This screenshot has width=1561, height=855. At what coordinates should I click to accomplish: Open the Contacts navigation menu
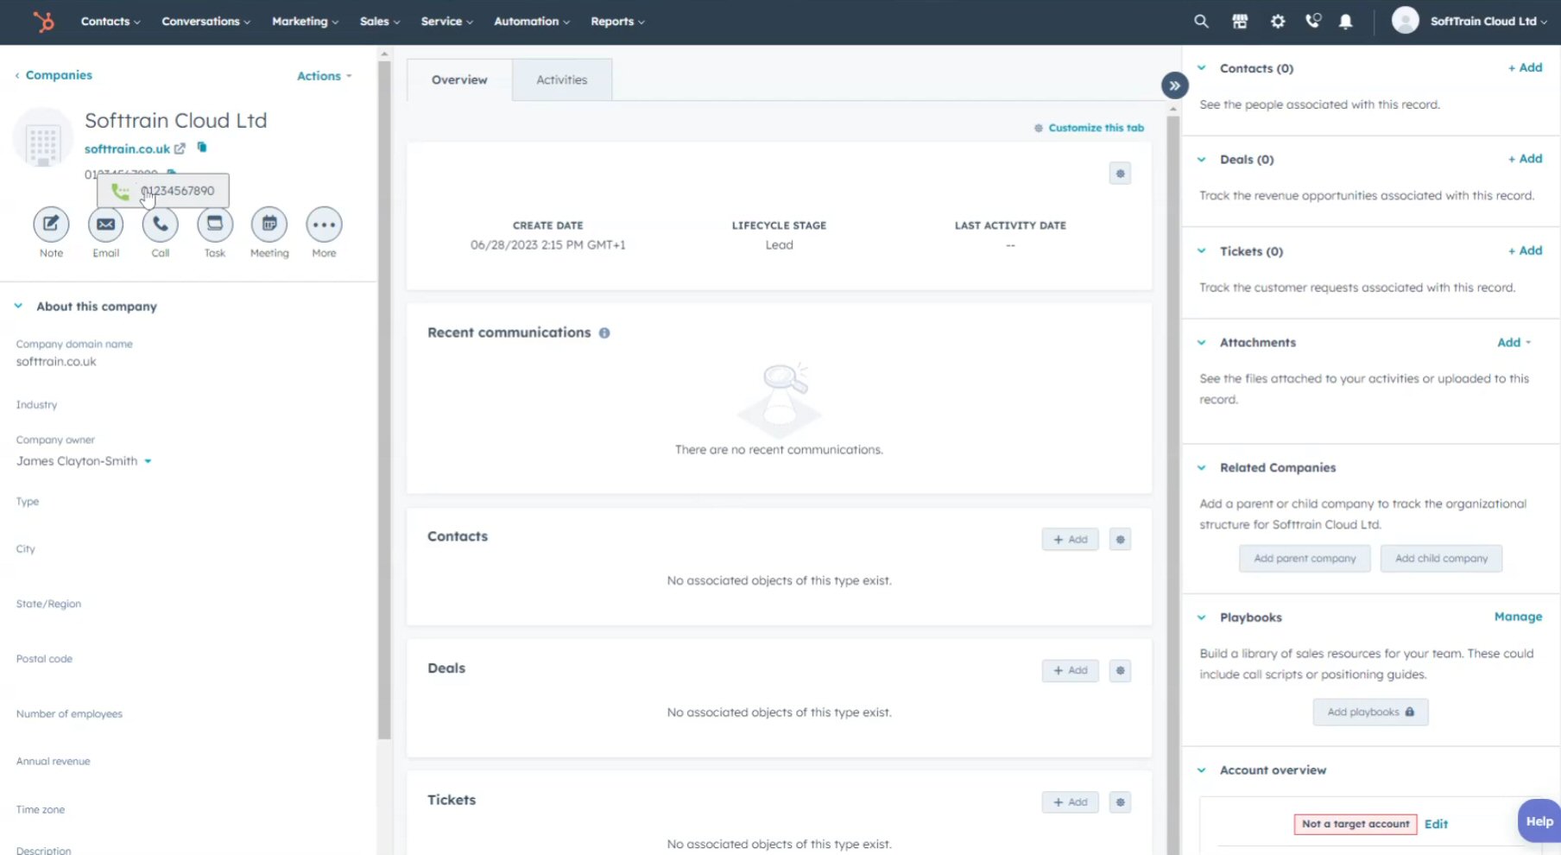pos(110,21)
